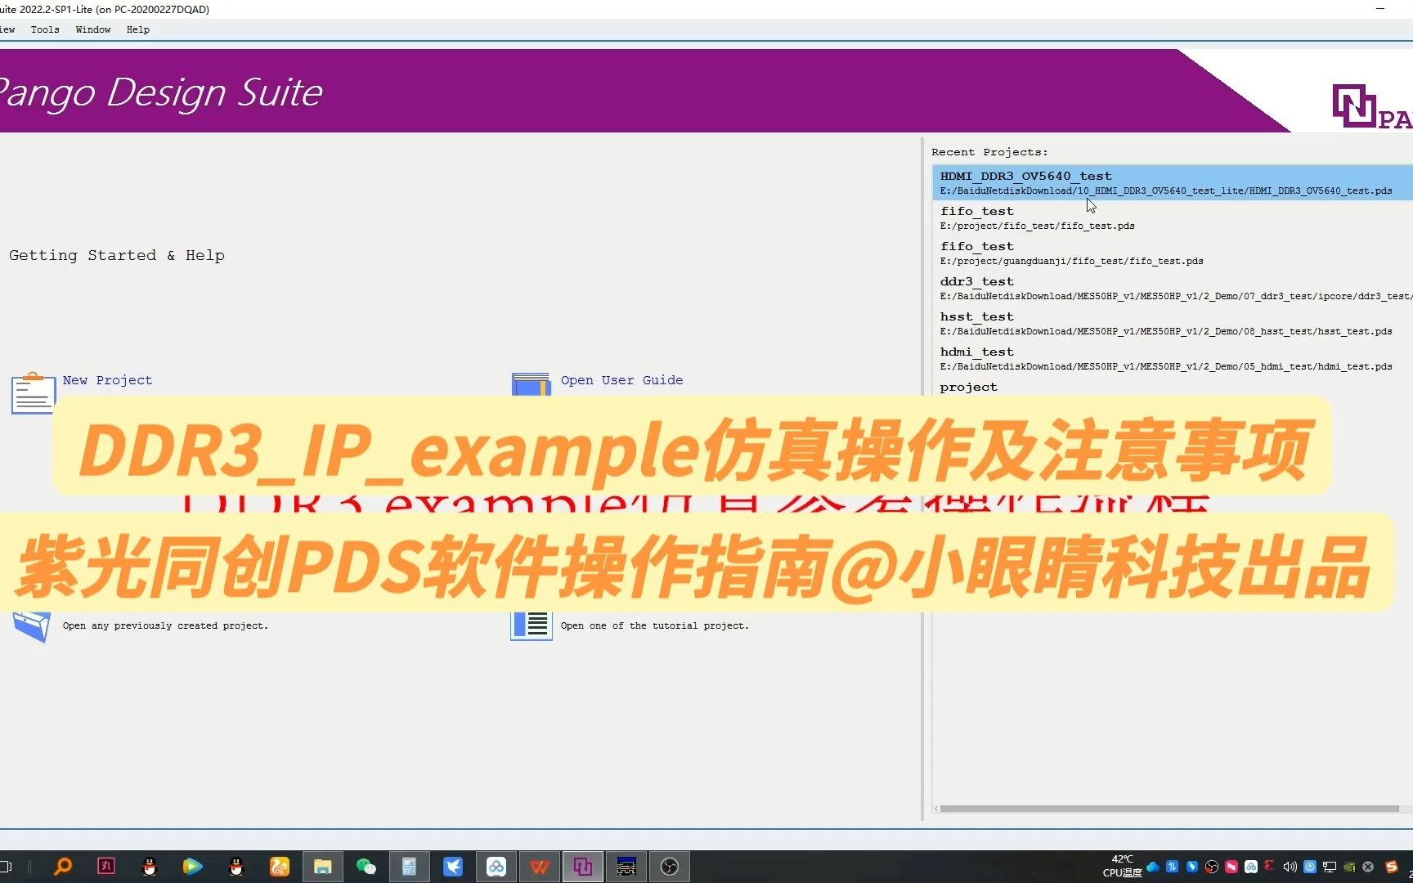
Task: Click the Recent Projects horizontal scrollbar
Action: [1169, 809]
